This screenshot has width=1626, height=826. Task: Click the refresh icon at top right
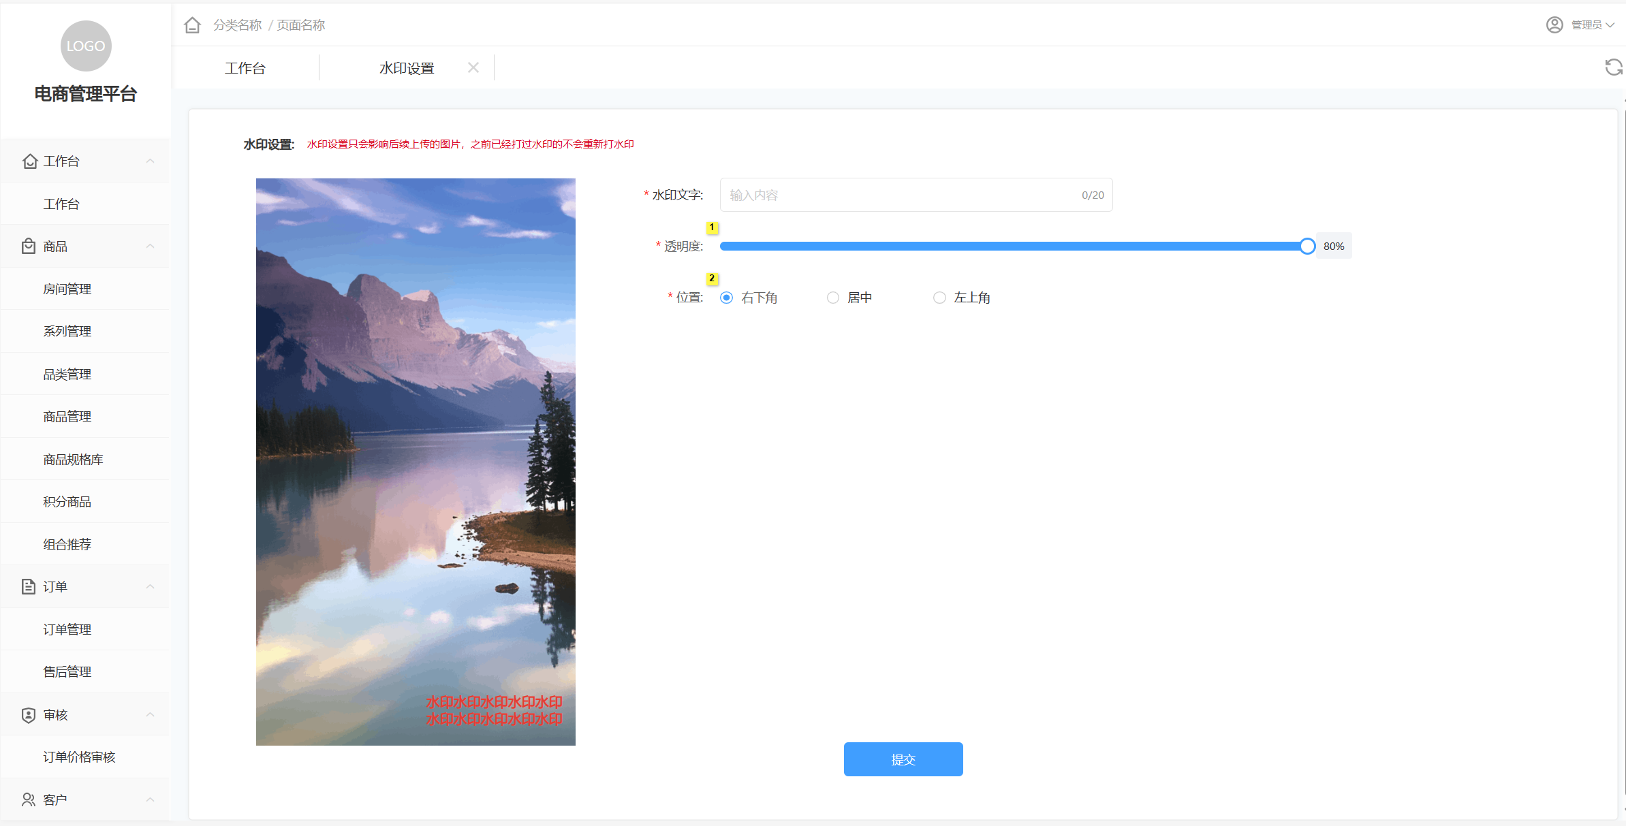click(1614, 67)
